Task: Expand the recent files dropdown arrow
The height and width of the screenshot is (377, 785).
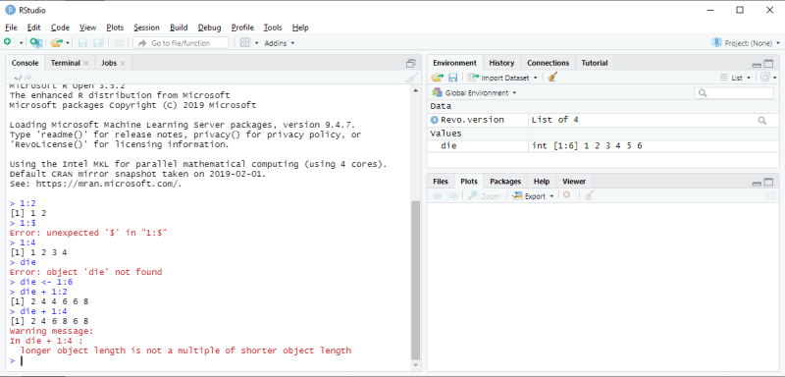Action: 68,43
